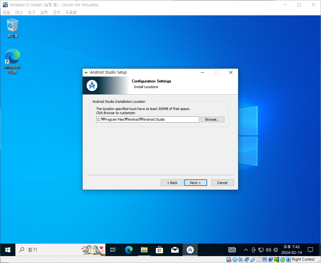Open Mail app from the taskbar
321x263 pixels.
pyautogui.click(x=175, y=250)
